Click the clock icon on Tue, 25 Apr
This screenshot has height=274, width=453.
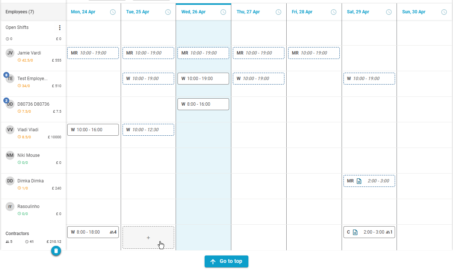click(168, 12)
